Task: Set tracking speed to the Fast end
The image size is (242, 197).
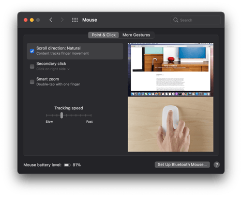Action: (91, 116)
